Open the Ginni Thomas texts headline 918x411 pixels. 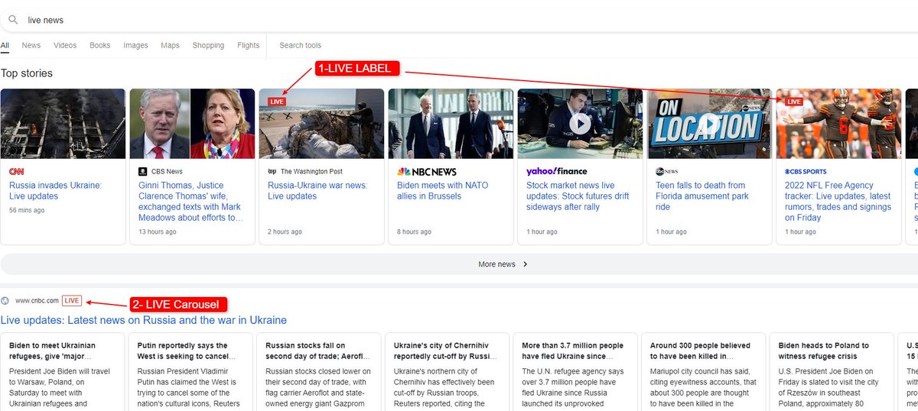191,202
